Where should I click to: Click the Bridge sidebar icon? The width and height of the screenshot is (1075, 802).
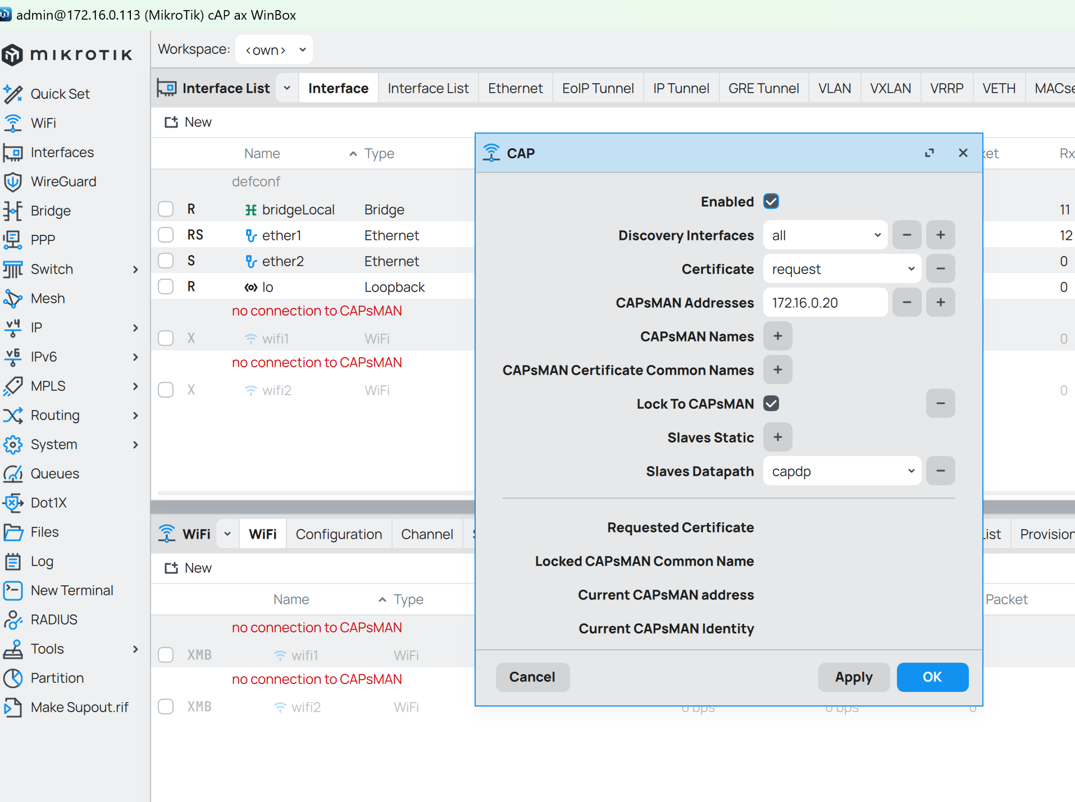(x=12, y=211)
